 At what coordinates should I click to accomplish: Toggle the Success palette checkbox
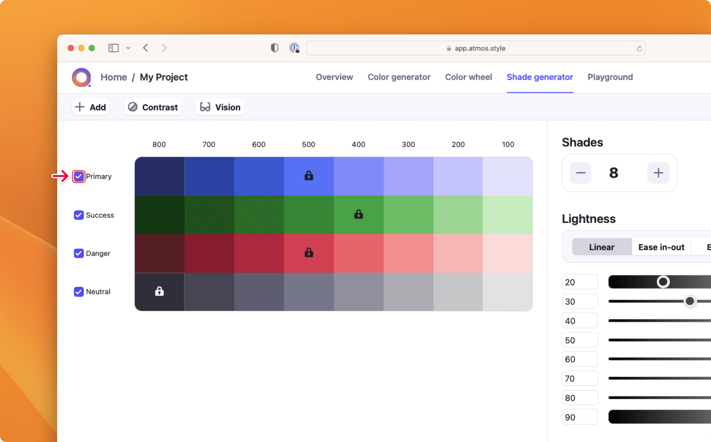pyautogui.click(x=79, y=215)
